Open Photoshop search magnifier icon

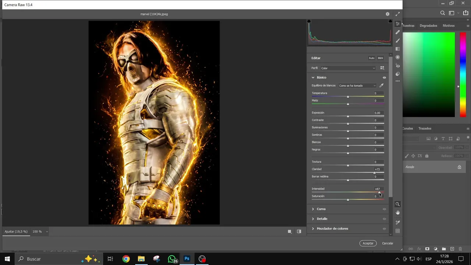tap(443, 13)
